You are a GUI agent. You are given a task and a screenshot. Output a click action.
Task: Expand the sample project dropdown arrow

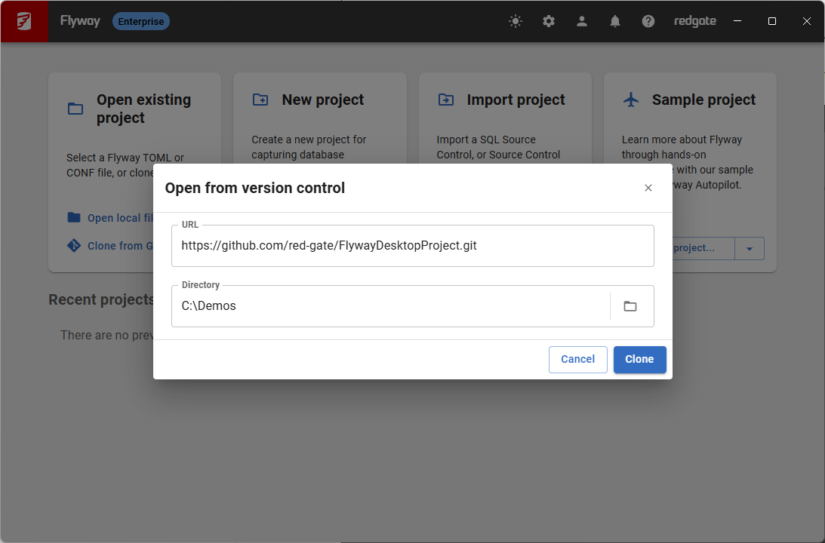point(750,249)
